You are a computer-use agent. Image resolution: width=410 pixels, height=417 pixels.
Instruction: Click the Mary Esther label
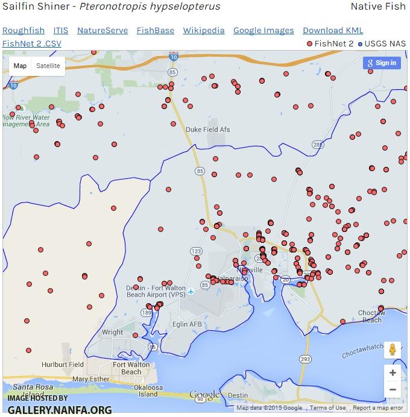90,379
